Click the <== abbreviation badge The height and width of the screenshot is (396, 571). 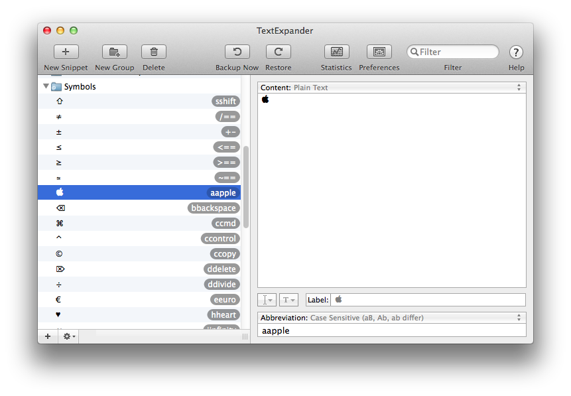pyautogui.click(x=227, y=147)
